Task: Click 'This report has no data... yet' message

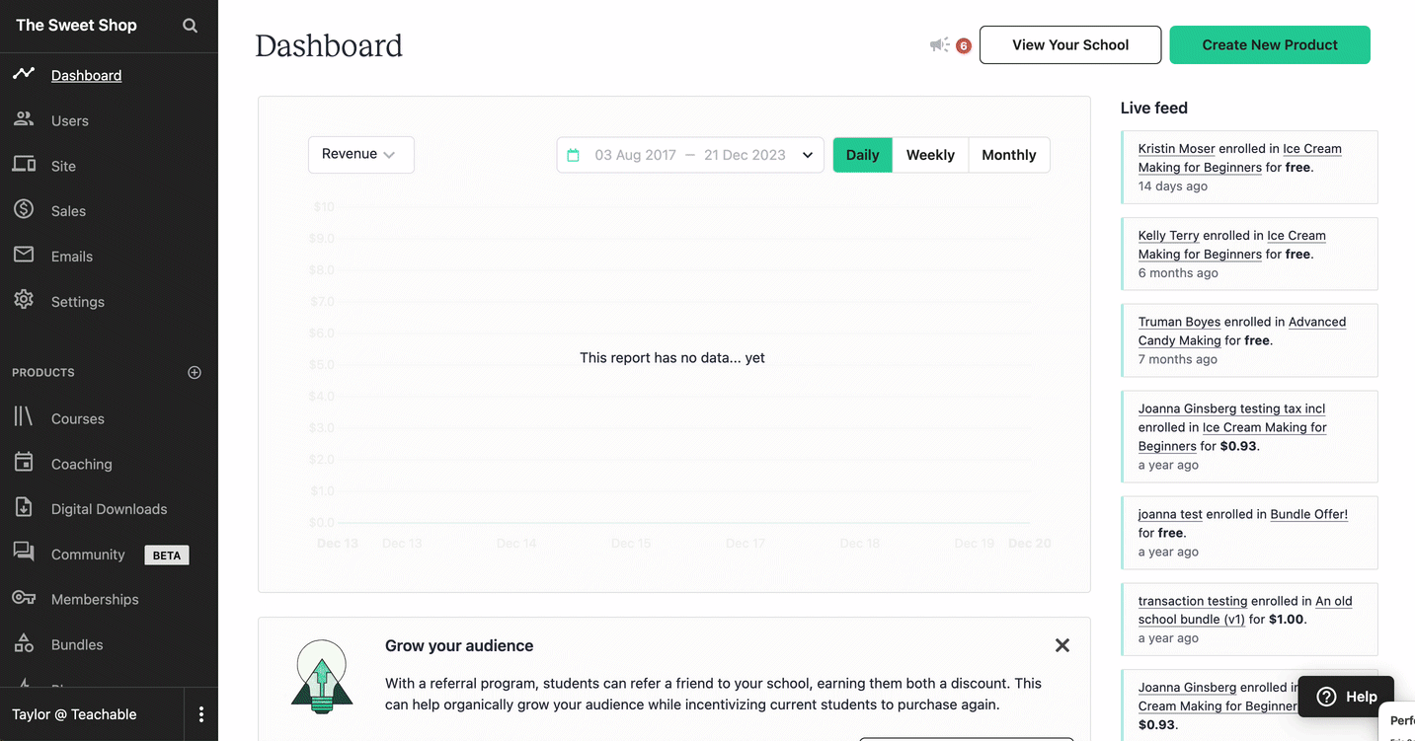Action: coord(672,358)
